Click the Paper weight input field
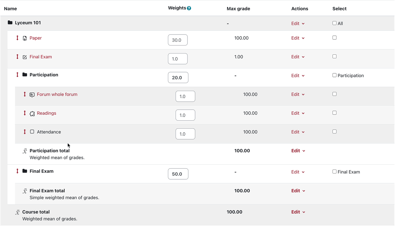The width and height of the screenshot is (400, 230). pyautogui.click(x=177, y=40)
